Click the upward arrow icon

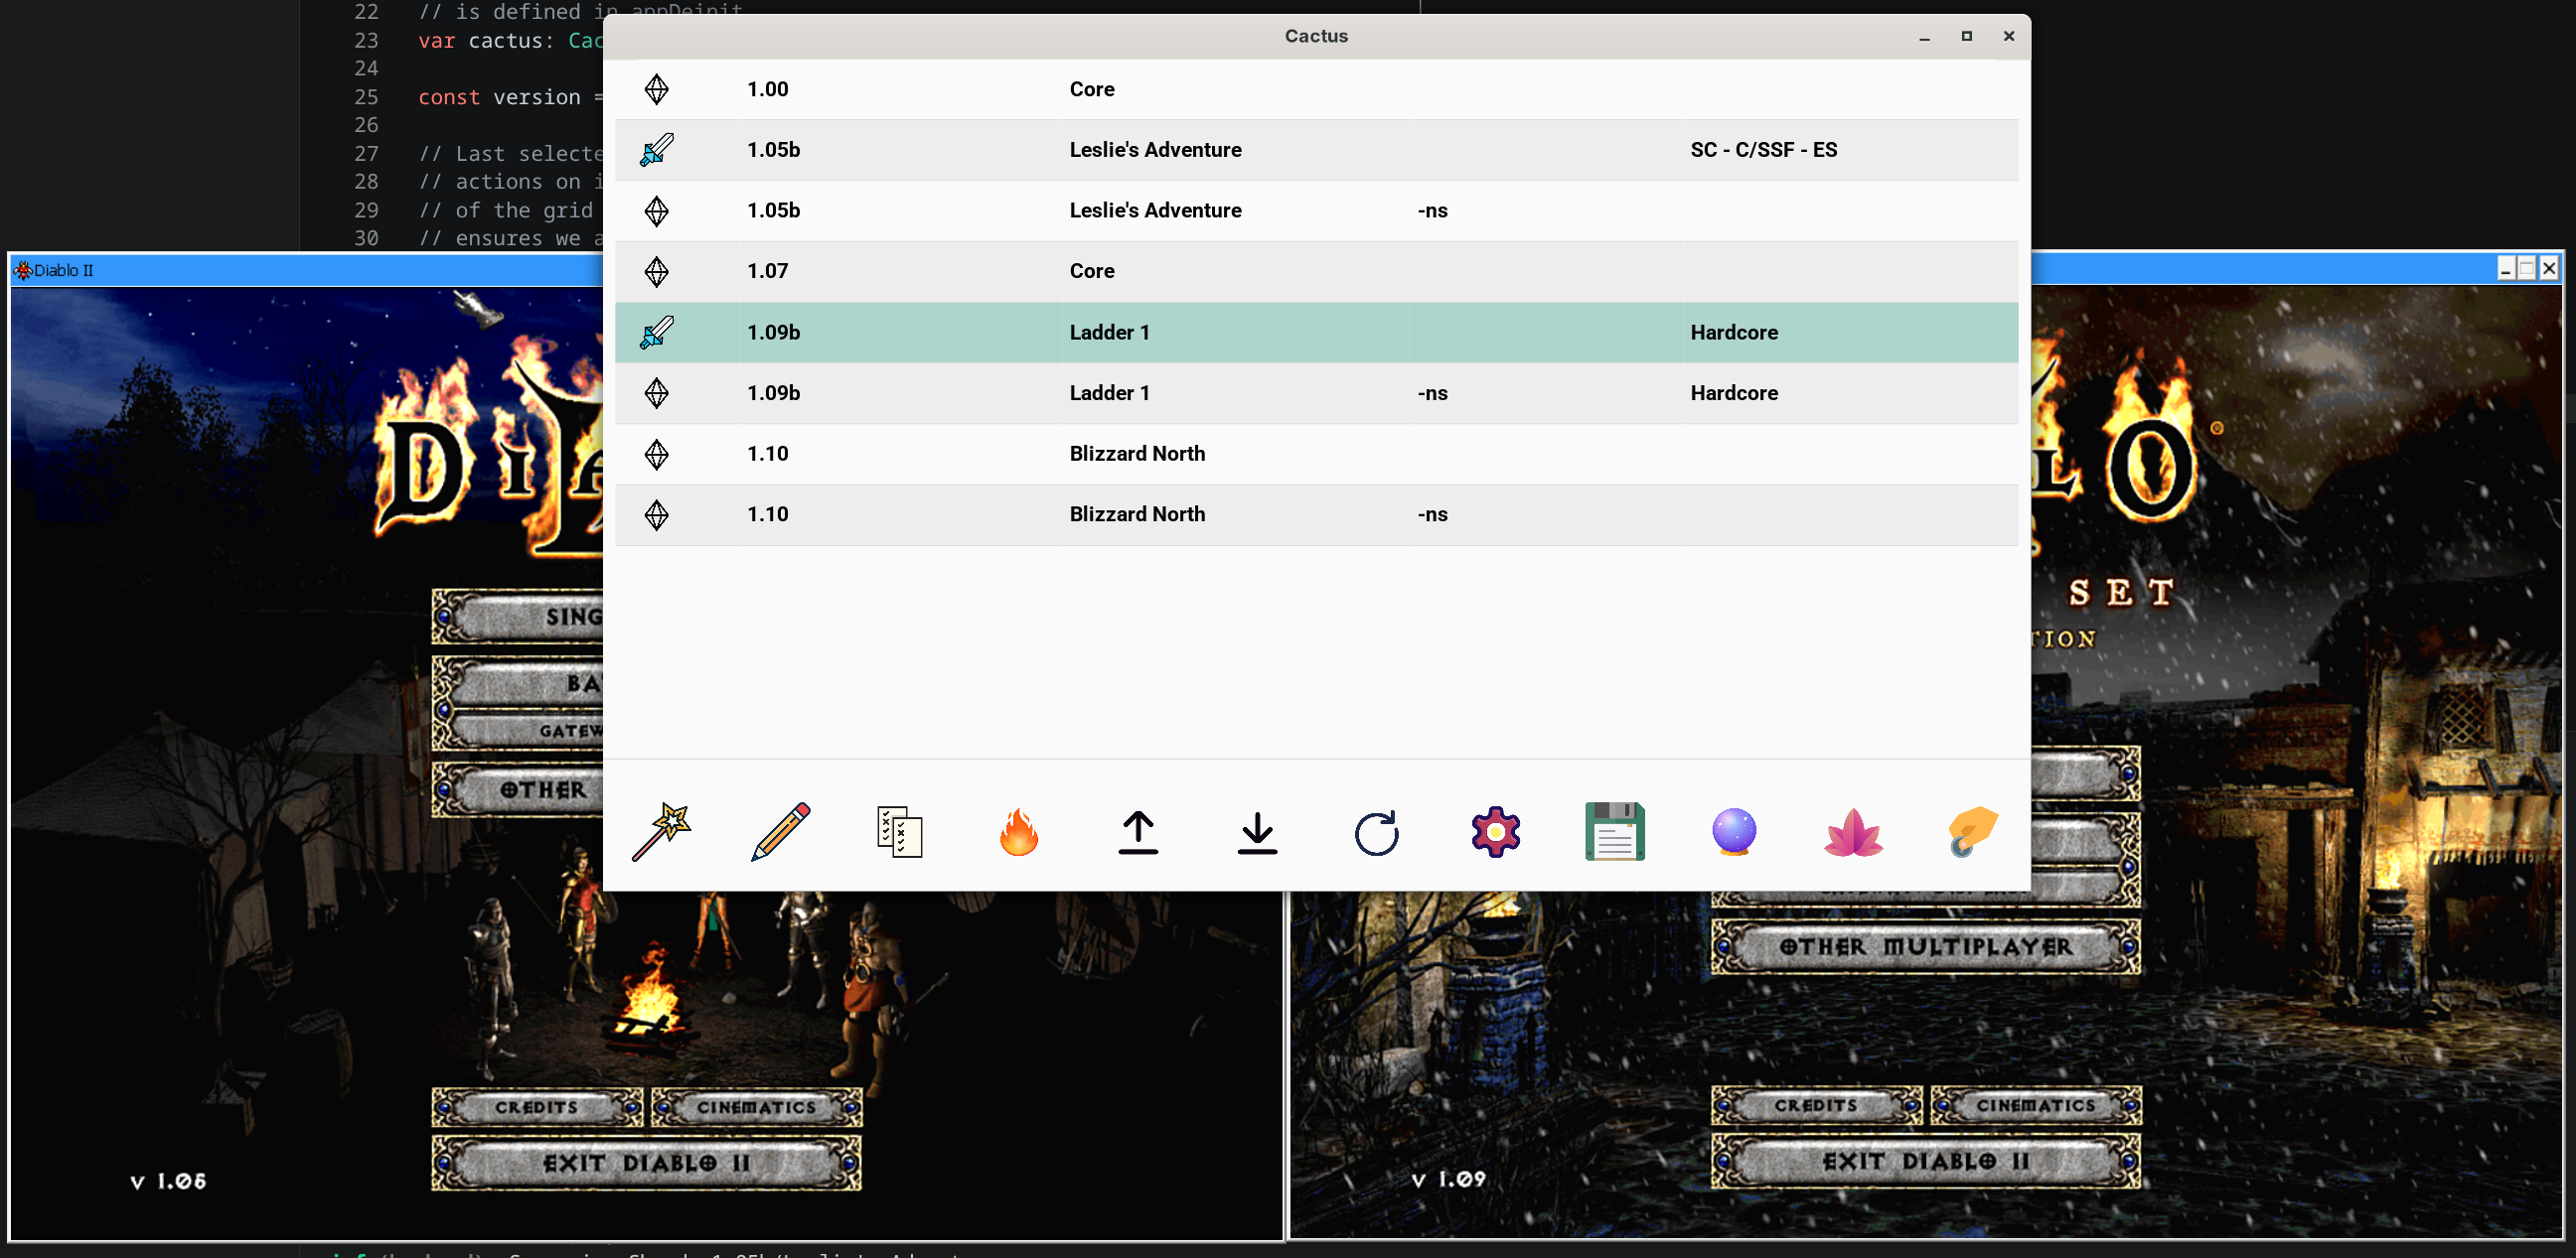coord(1138,832)
